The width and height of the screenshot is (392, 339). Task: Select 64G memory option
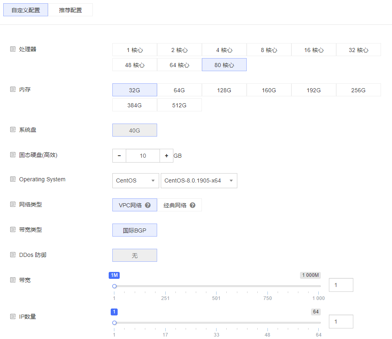pos(179,89)
